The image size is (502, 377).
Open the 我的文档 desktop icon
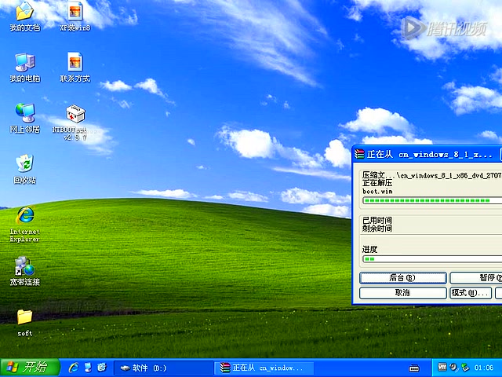pos(24,16)
